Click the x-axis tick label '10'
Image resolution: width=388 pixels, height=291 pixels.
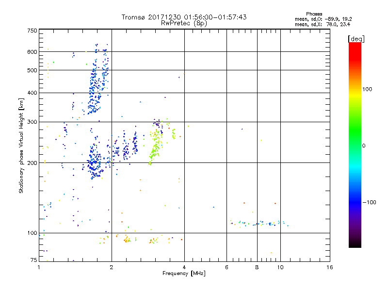click(280, 267)
